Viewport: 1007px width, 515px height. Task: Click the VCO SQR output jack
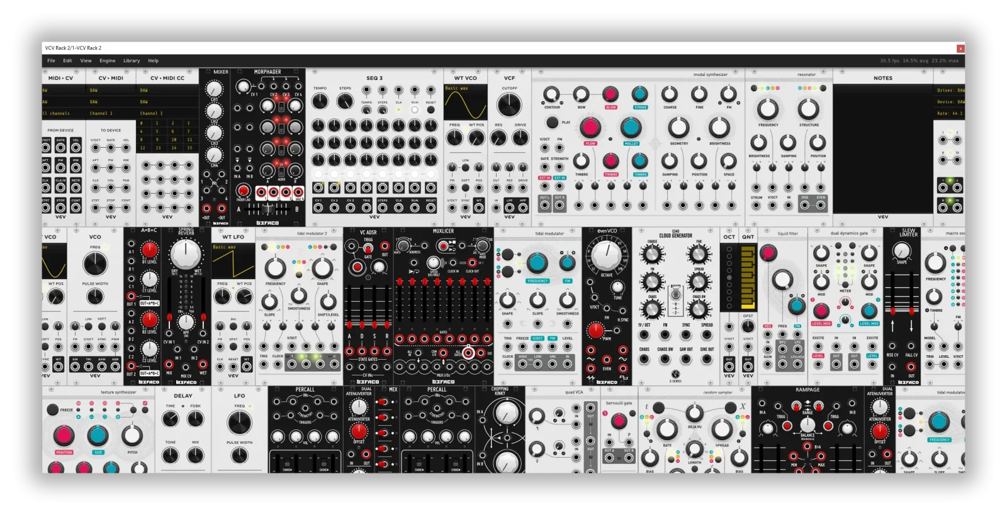[x=115, y=366]
